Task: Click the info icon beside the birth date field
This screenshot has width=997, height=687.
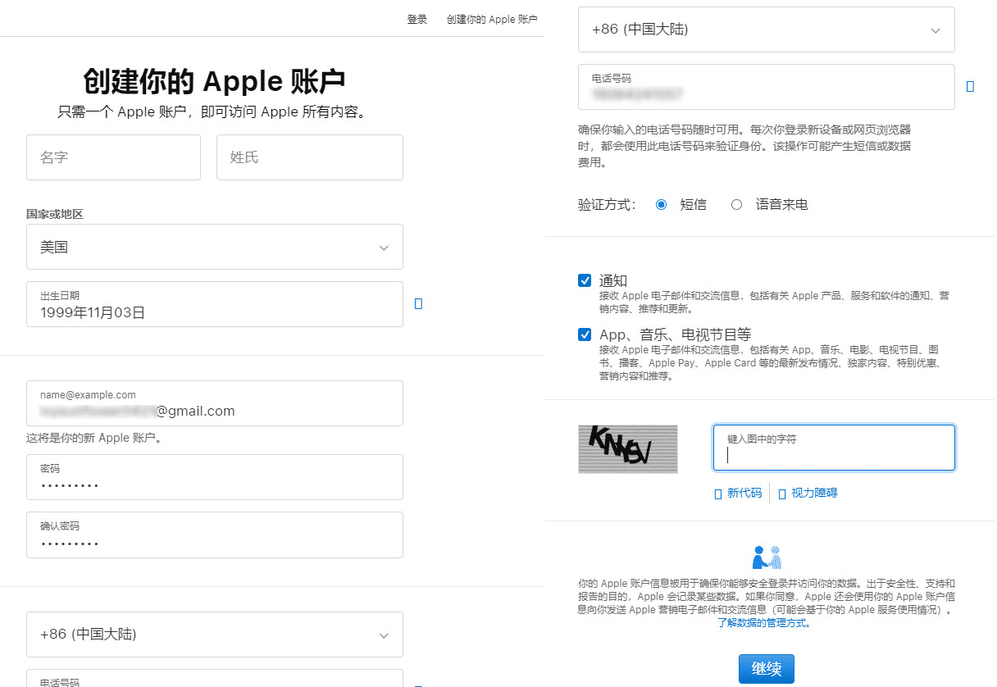Action: (x=419, y=303)
